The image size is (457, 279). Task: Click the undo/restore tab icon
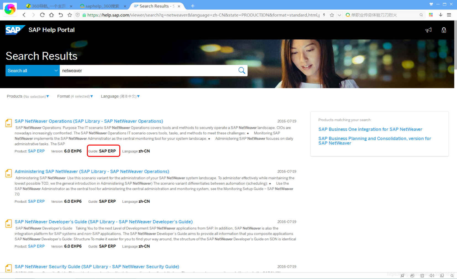[x=61, y=15]
